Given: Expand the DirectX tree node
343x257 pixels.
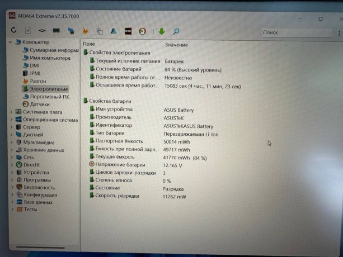Looking at the screenshot, I should point(12,165).
